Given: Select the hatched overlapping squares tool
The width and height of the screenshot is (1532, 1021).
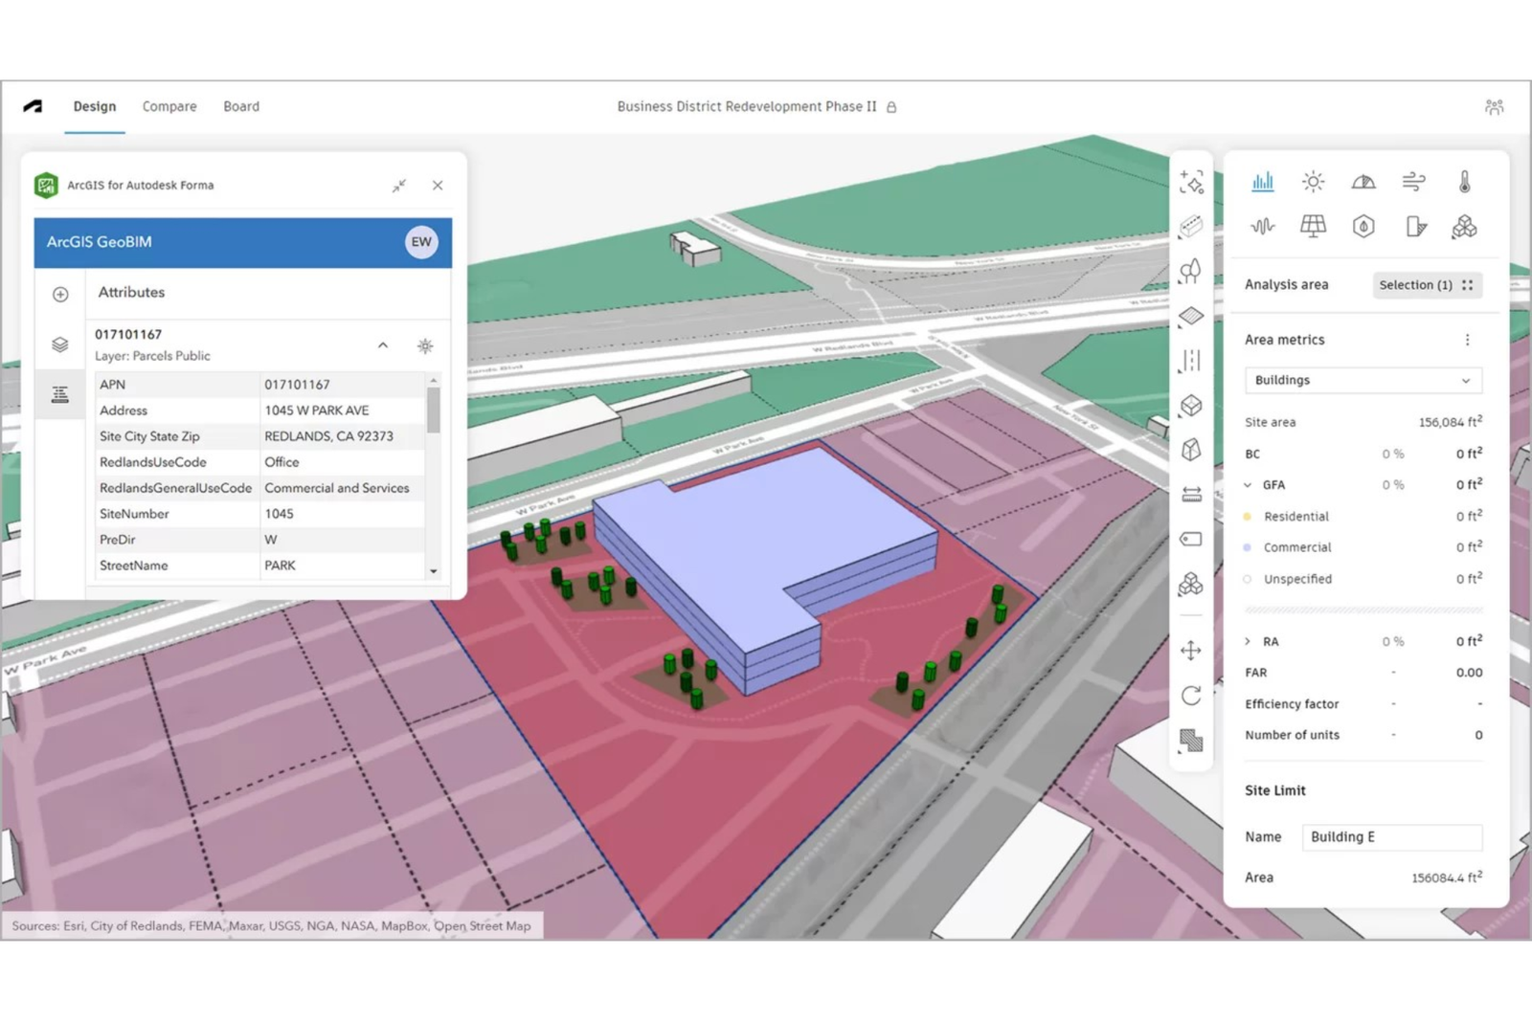Looking at the screenshot, I should 1191,741.
